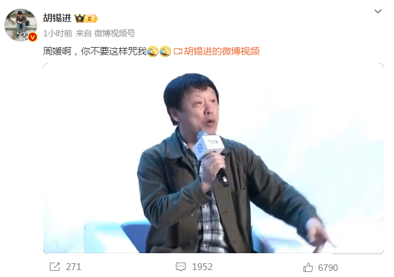The height and width of the screenshot is (277, 394).
Task: Open the post options chevron menu
Action: tap(378, 11)
